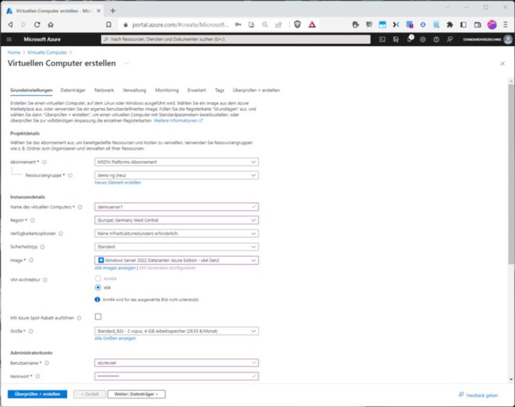Open the Sicherheitstyp dropdown

pos(177,247)
